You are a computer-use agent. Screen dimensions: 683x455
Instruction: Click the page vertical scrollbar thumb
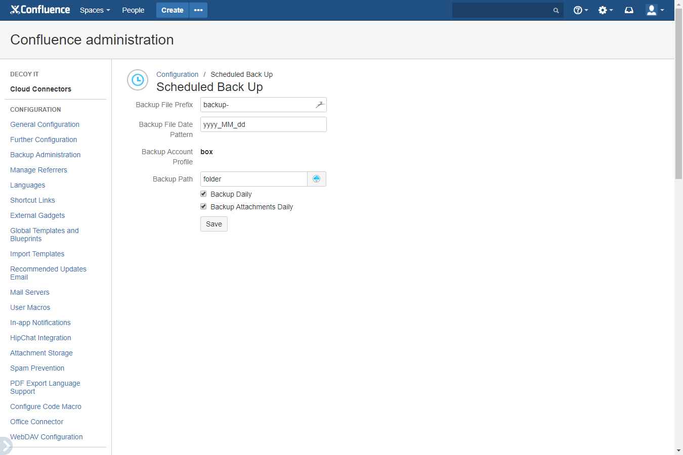coord(678,94)
